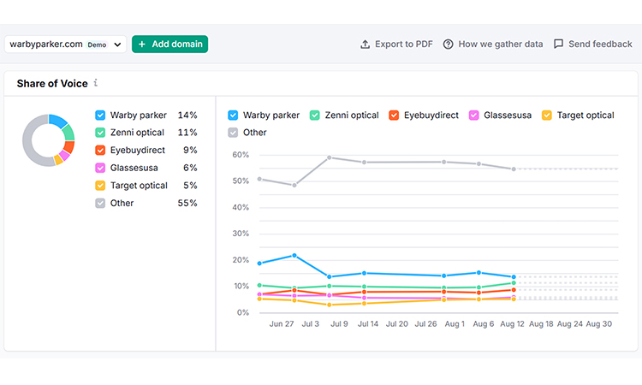This screenshot has width=642, height=385.
Task: Click the export upload icon
Action: pyautogui.click(x=365, y=44)
